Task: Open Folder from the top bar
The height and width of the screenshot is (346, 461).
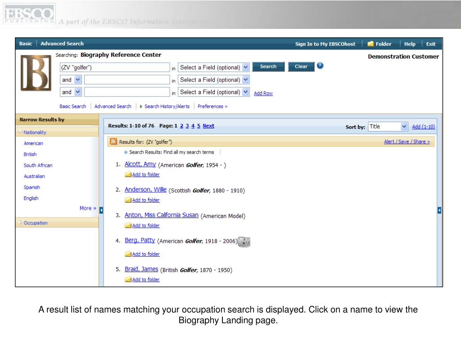Action: tap(379, 44)
